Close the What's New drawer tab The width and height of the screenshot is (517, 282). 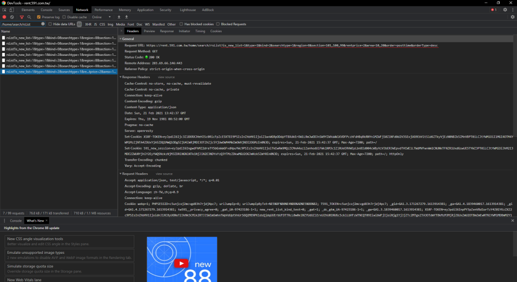click(46, 221)
